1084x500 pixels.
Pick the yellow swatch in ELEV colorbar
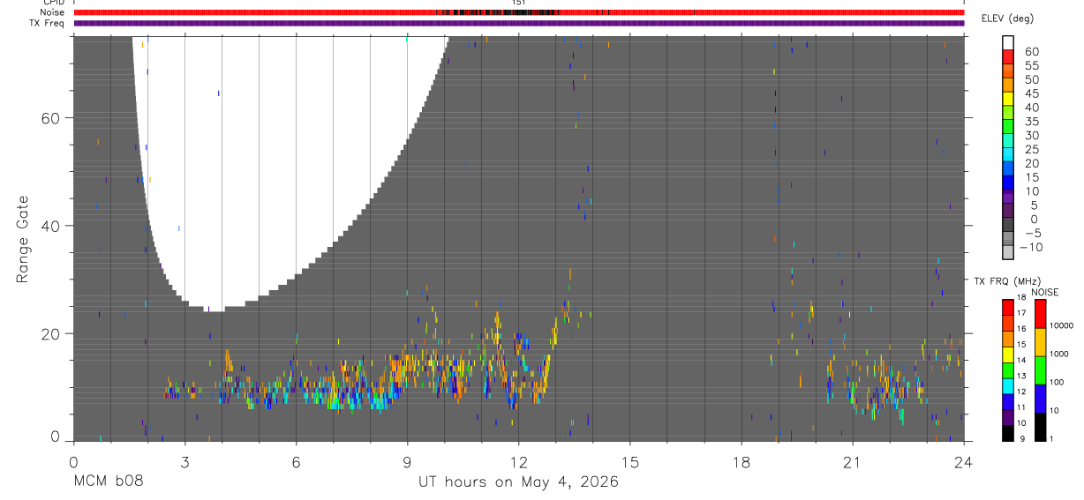[x=1008, y=99]
